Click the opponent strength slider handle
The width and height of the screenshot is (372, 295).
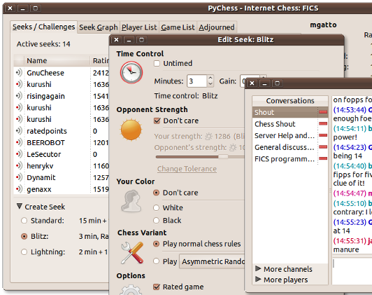click(223, 157)
